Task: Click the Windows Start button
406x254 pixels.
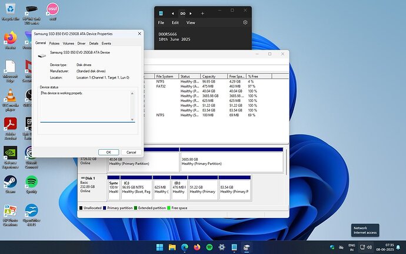Action: click(160, 248)
